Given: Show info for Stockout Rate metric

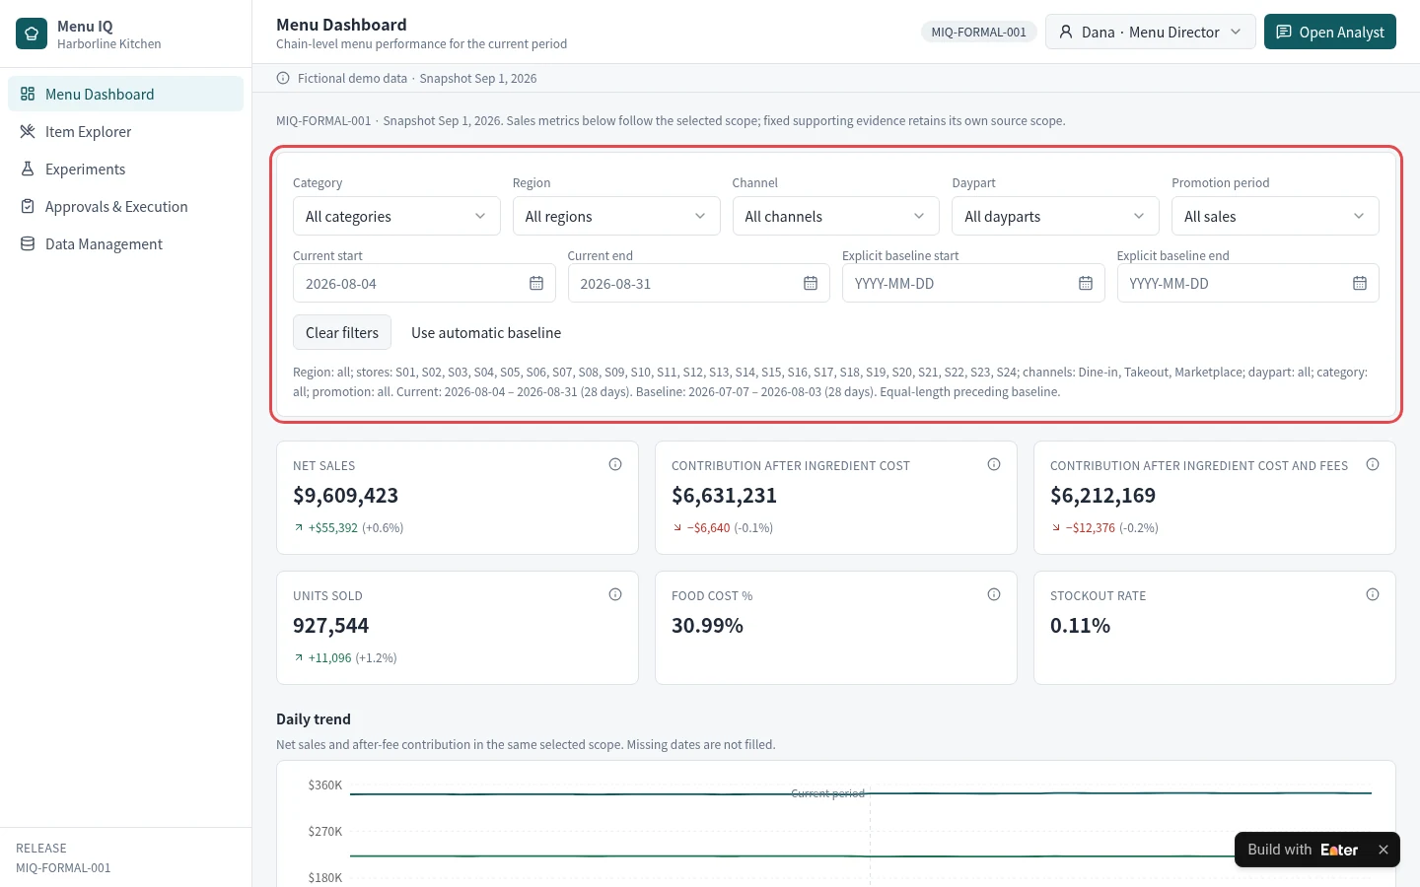Looking at the screenshot, I should point(1373,594).
